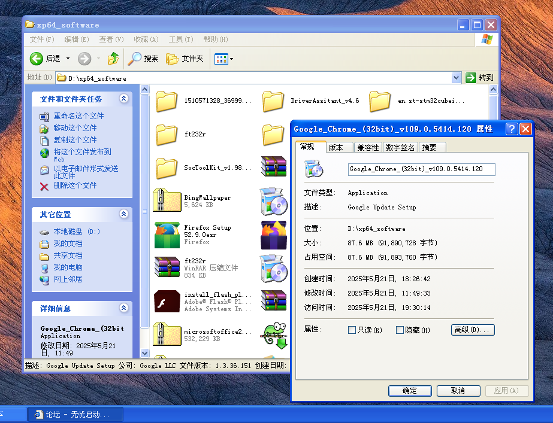Collapse the 文件和文件夹任务 panel
This screenshot has height=423, width=553.
pyautogui.click(x=123, y=99)
